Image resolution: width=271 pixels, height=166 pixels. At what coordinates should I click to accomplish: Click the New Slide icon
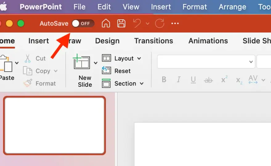click(82, 61)
